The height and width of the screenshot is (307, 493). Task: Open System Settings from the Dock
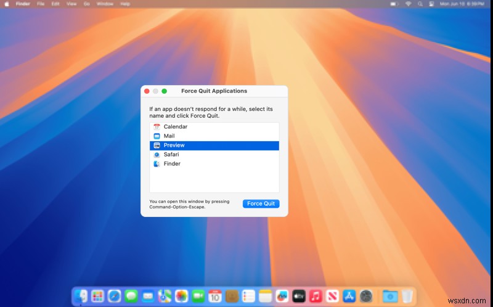366,297
